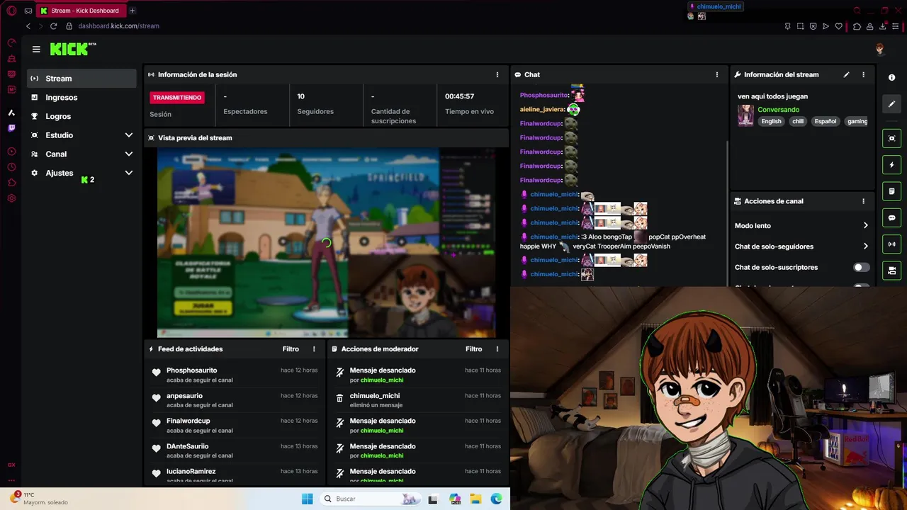Open the profile avatar menu

coord(880,49)
